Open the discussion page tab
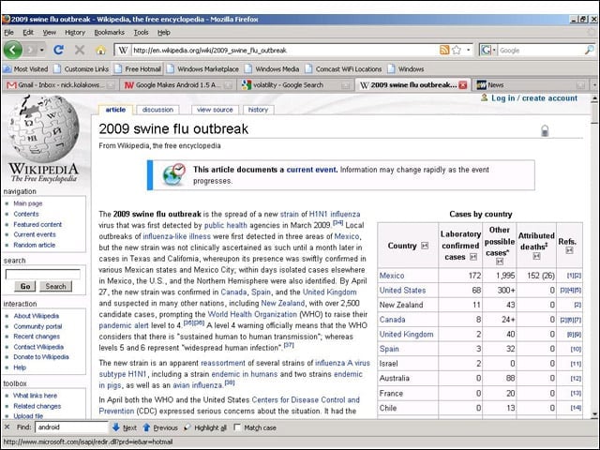The width and height of the screenshot is (600, 450). 157,110
